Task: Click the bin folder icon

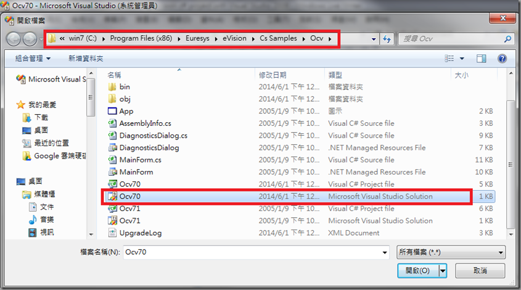Action: point(112,87)
